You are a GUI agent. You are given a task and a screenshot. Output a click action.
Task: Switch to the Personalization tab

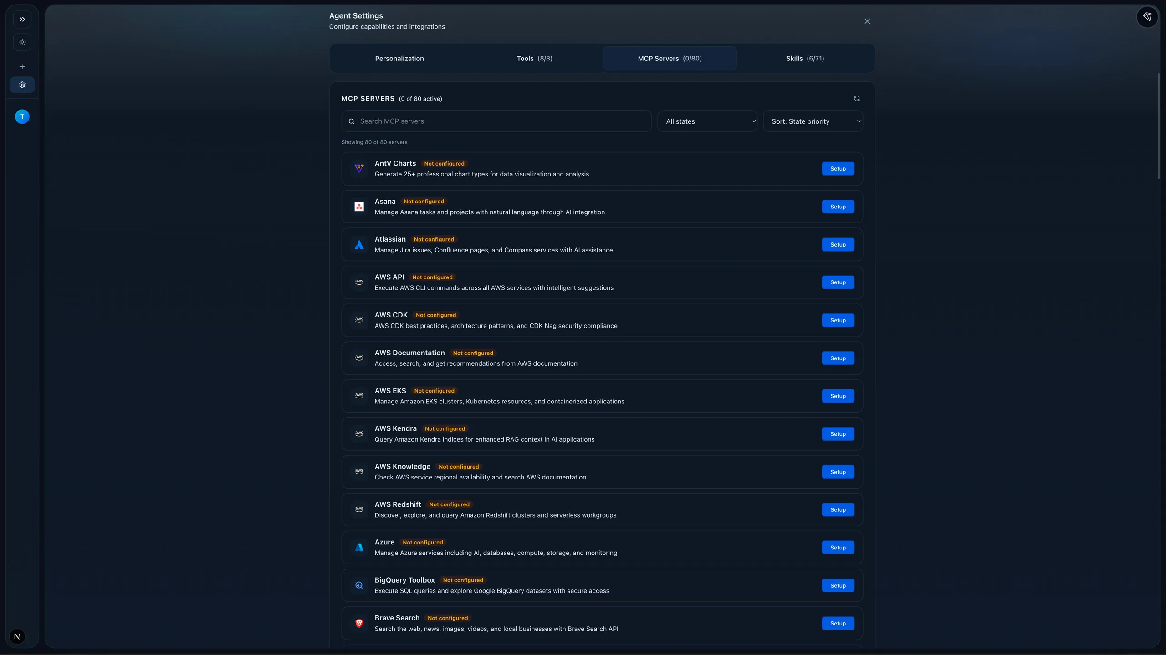pyautogui.click(x=399, y=59)
